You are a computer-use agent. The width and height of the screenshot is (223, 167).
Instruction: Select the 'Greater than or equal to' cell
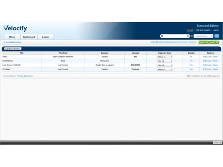point(104,65)
